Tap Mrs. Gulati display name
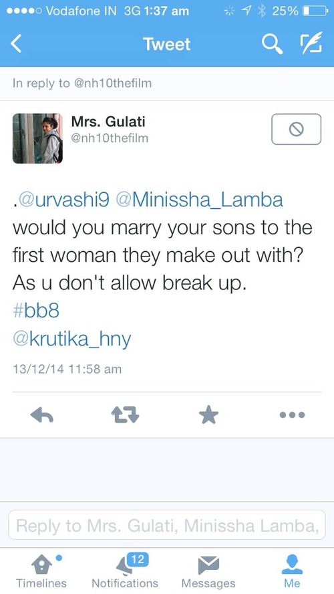This screenshot has width=334, height=594. [108, 122]
